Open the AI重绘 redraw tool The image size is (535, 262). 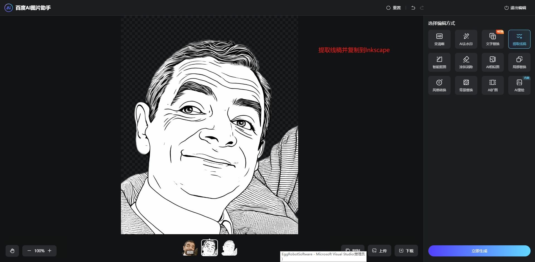(519, 85)
